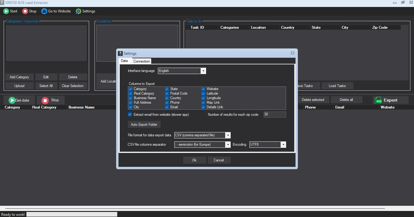
Task: Open File format for data export dropdown
Action: tap(228, 135)
